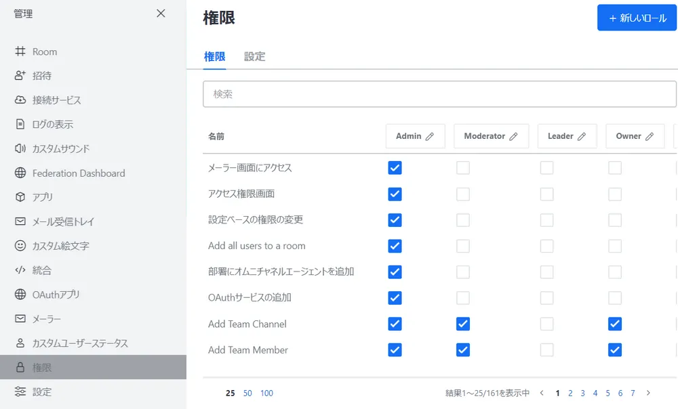The height and width of the screenshot is (409, 678).
Task: Edit the Moderator role pencil icon
Action: point(513,137)
